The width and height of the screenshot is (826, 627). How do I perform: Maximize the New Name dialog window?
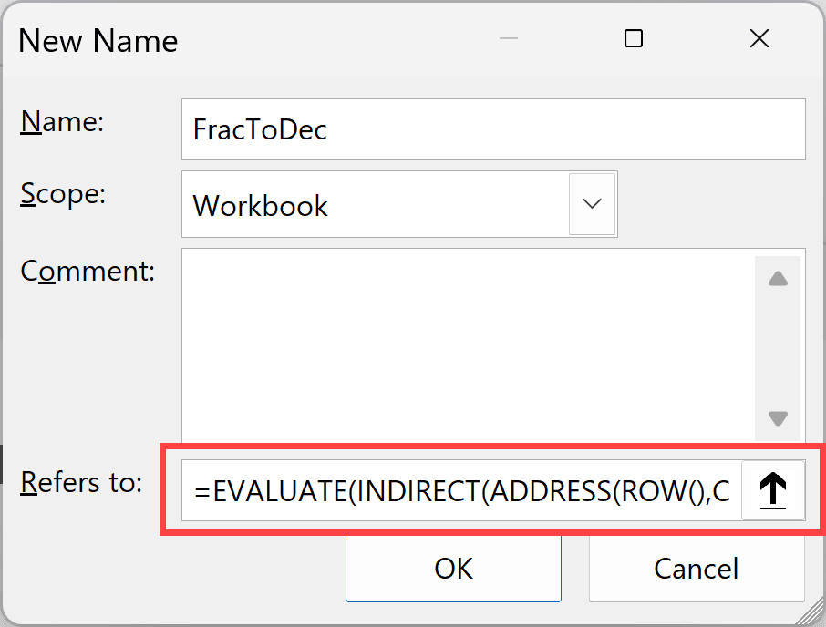coord(633,39)
